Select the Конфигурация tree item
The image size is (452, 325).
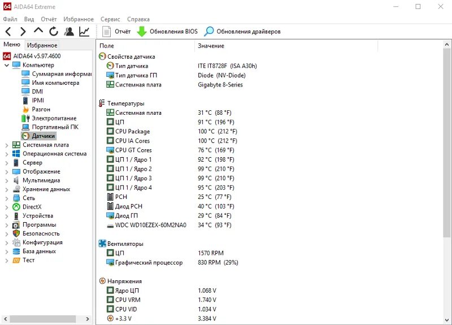pos(42,242)
